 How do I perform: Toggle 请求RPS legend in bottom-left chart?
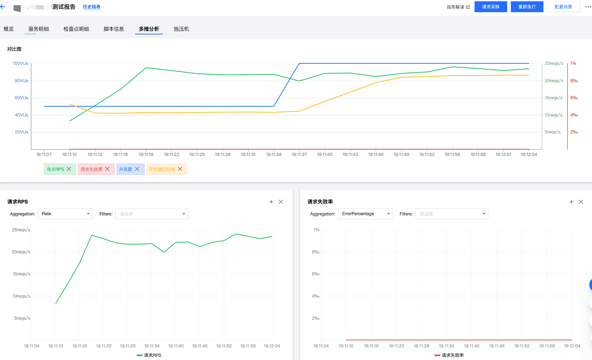(x=149, y=355)
